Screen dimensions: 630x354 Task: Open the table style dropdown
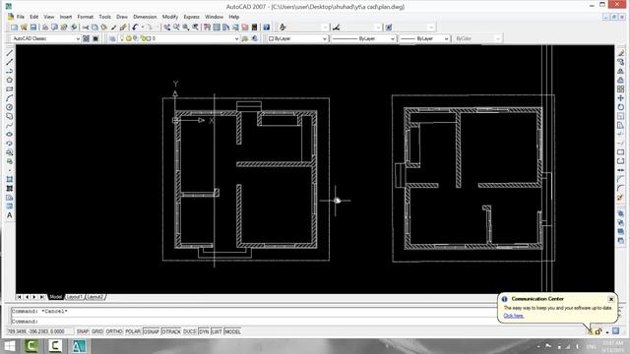pyautogui.click(x=413, y=28)
